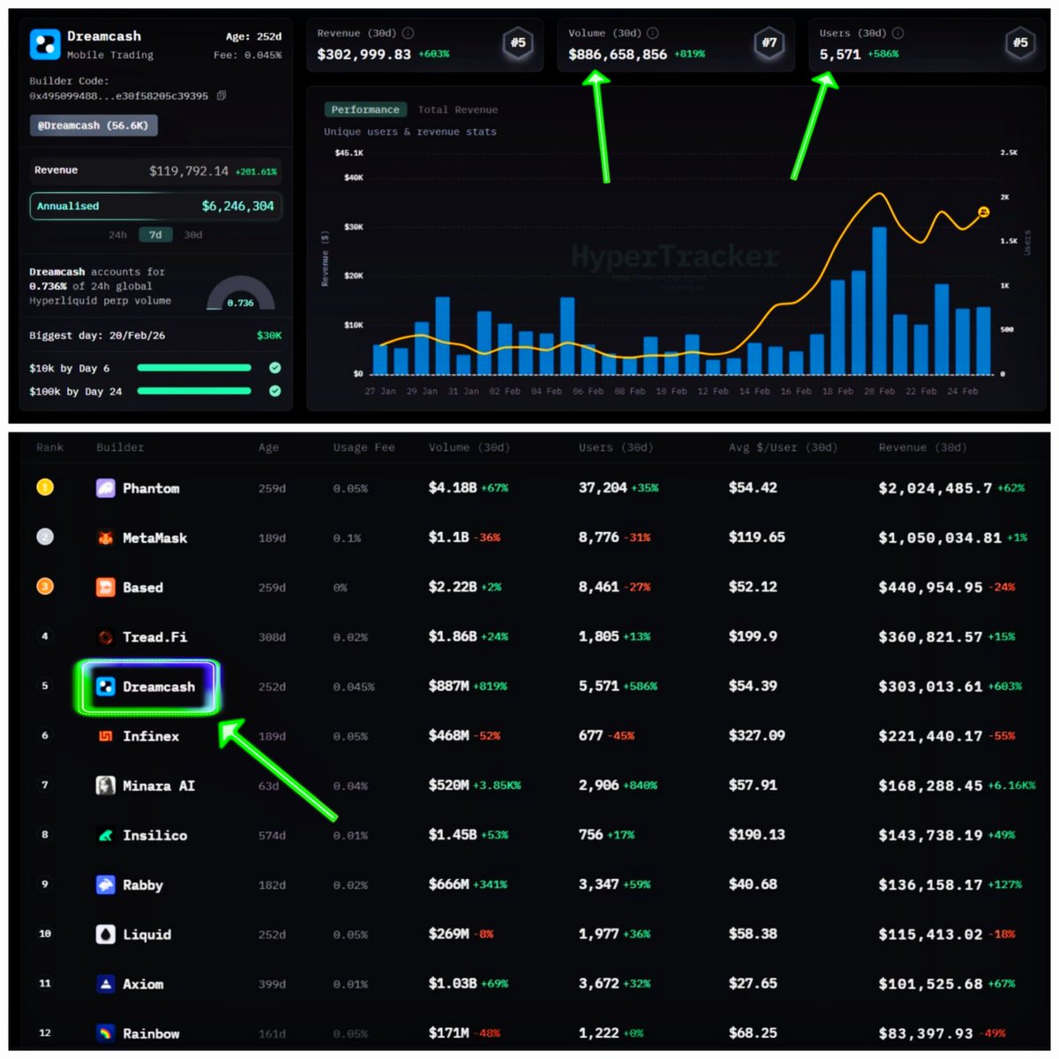
Task: Sort table by Usage Fee column header
Action: tap(364, 447)
